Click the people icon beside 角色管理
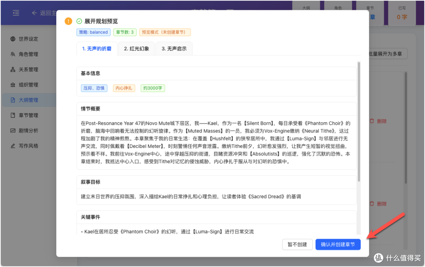425x267 pixels. tap(13, 54)
